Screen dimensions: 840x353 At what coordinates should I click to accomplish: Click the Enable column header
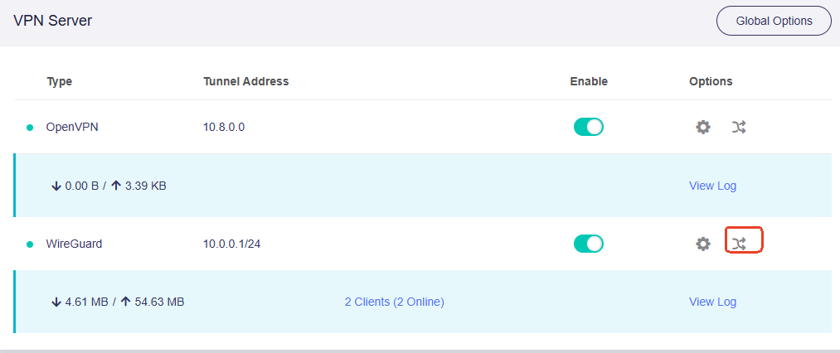coord(589,81)
